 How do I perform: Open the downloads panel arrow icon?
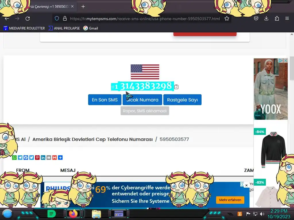coord(266,18)
